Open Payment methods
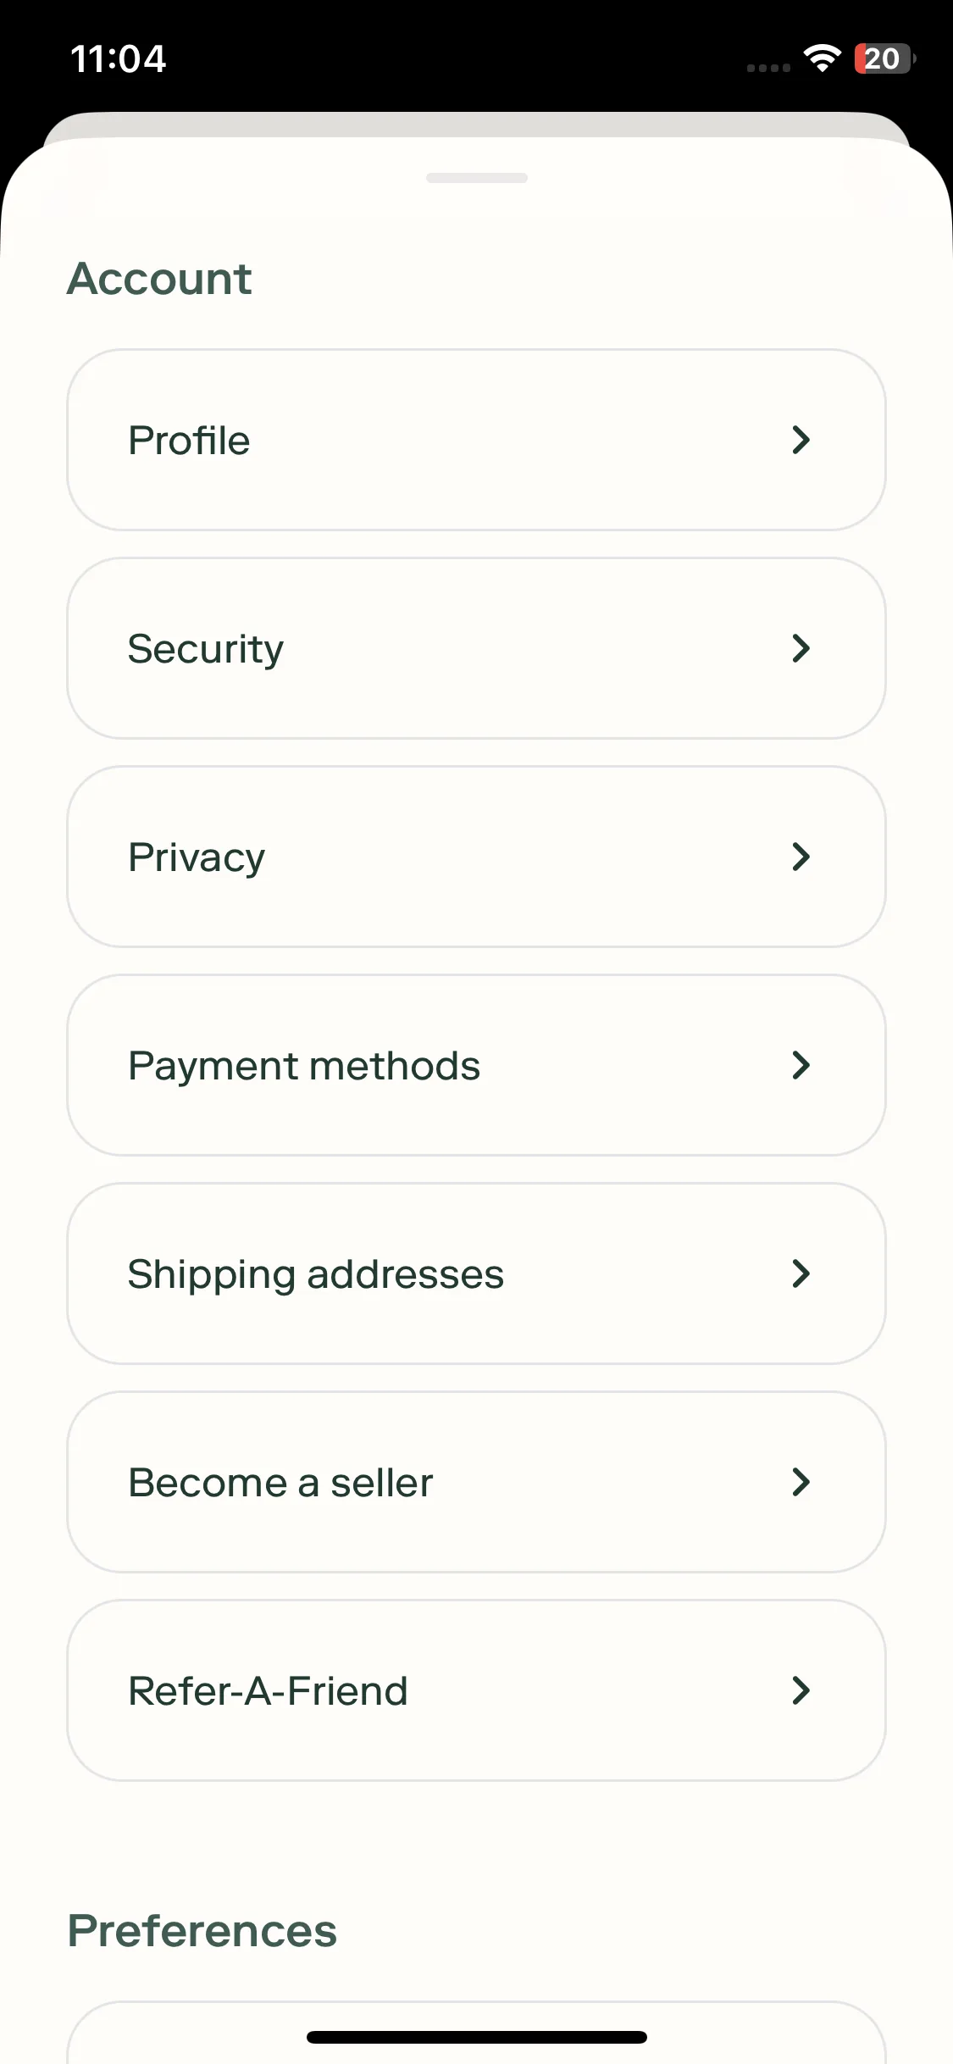The width and height of the screenshot is (953, 2064). click(x=476, y=1065)
